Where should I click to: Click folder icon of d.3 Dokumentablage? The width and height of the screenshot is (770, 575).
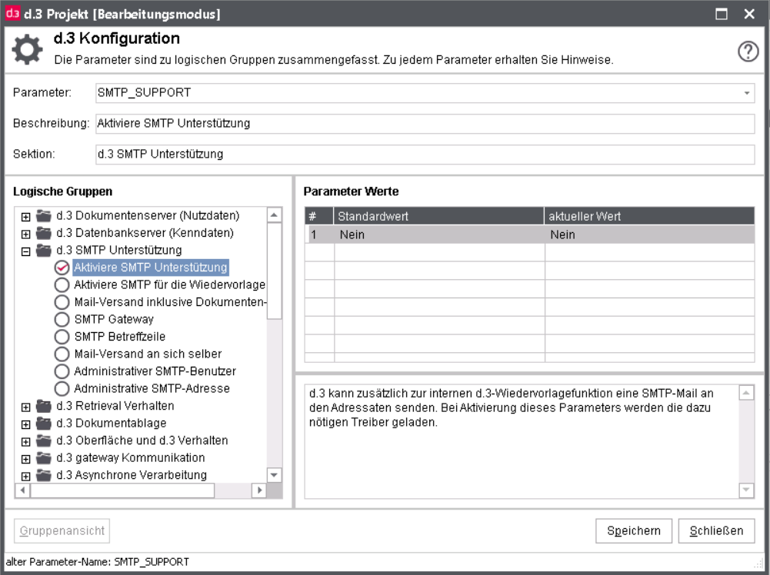coord(44,424)
